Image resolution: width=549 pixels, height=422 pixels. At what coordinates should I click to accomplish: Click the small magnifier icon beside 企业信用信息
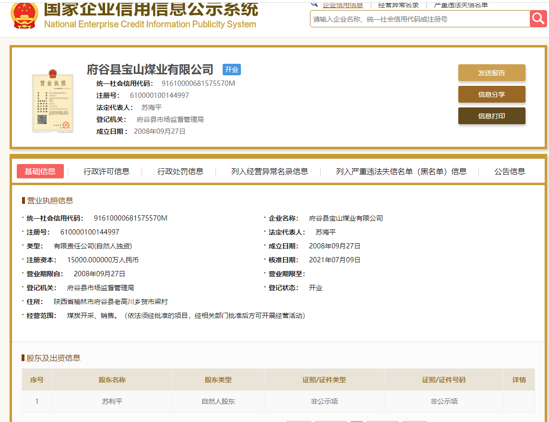[x=314, y=4]
